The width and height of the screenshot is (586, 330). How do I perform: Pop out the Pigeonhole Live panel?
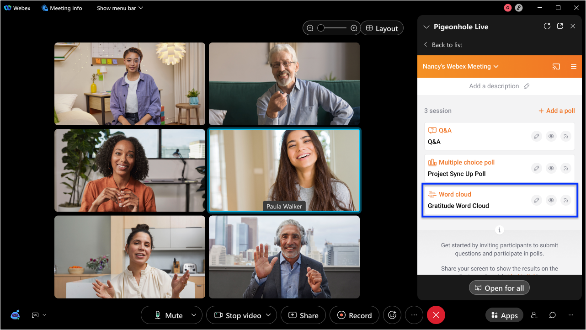(x=560, y=27)
